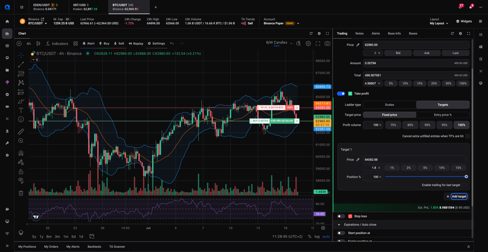The width and height of the screenshot is (488, 252).
Task: Enable the Stop loss switch
Action: [341, 216]
